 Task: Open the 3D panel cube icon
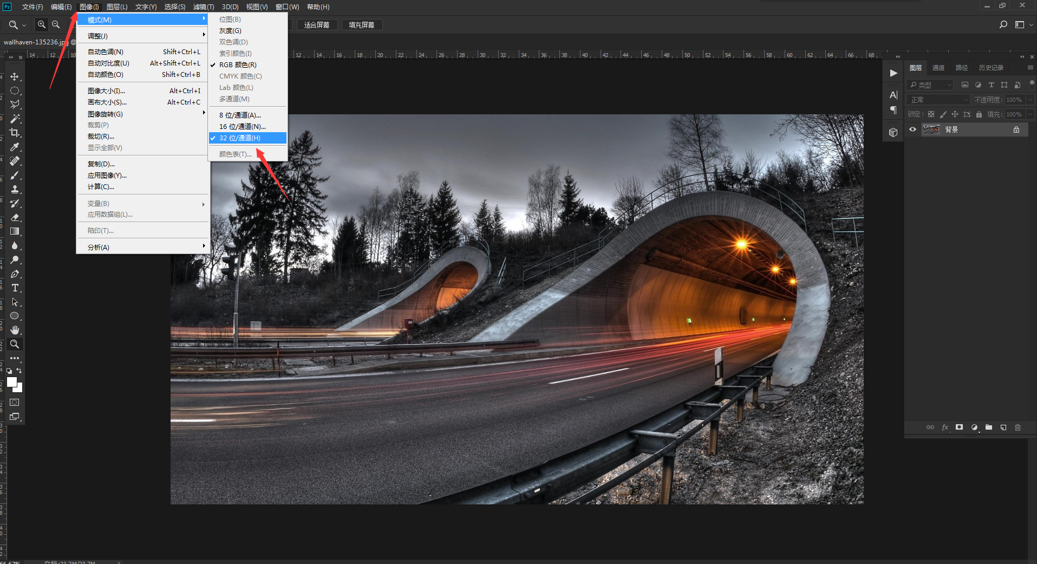(x=893, y=132)
